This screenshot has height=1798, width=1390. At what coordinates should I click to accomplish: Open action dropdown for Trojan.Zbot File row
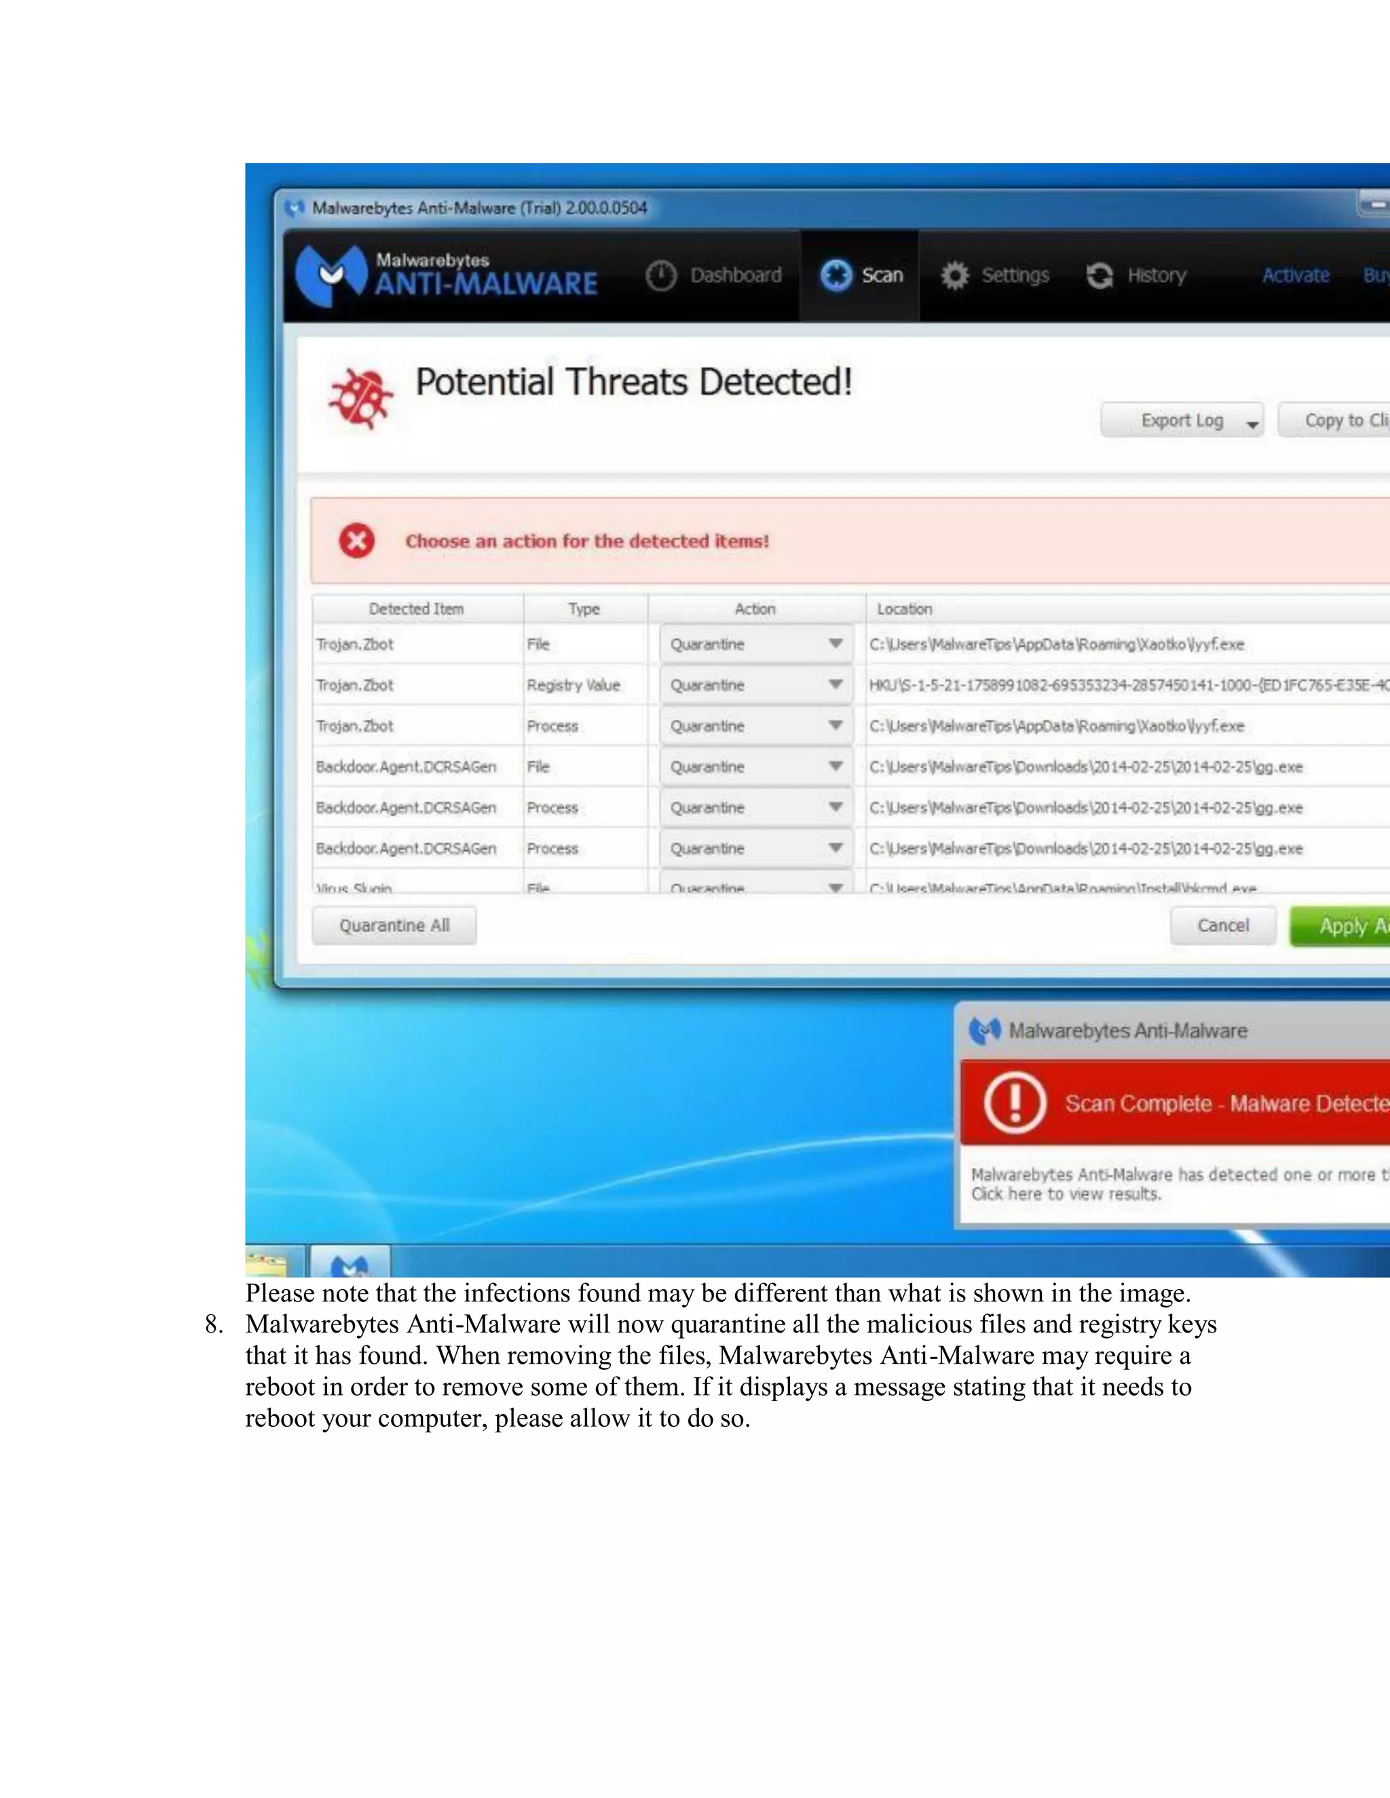click(756, 645)
